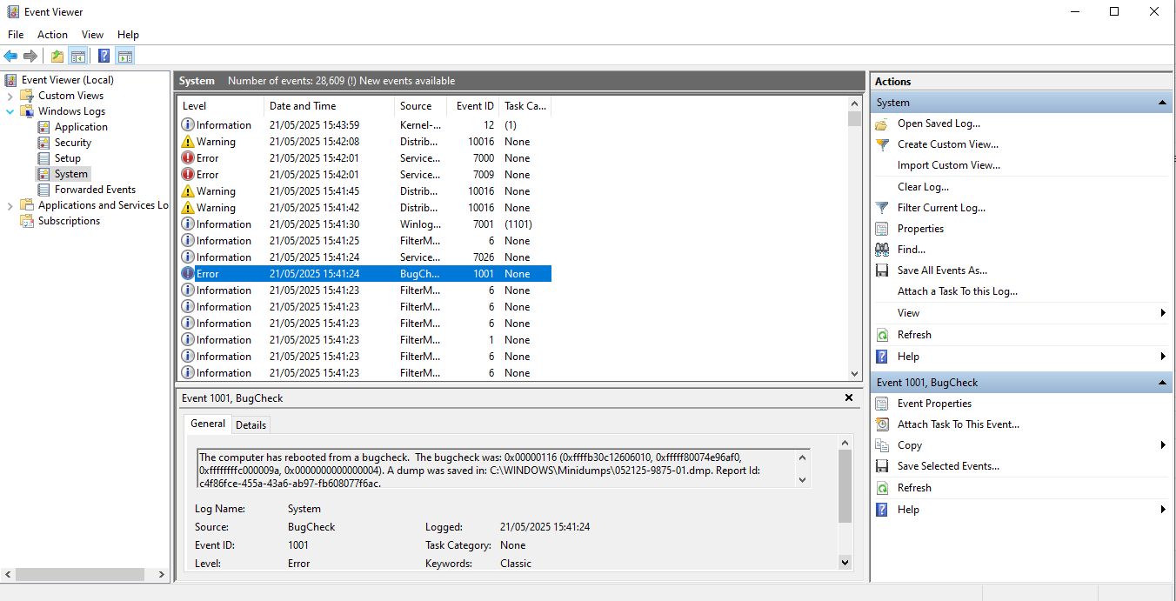This screenshot has width=1176, height=601.
Task: Toggle the Show/Hide Console Tree toolbar icon
Action: (78, 57)
